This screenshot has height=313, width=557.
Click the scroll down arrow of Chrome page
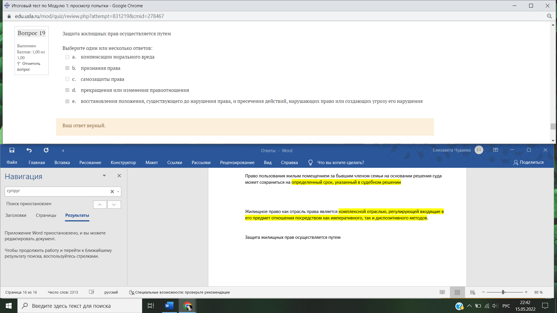tap(553, 141)
